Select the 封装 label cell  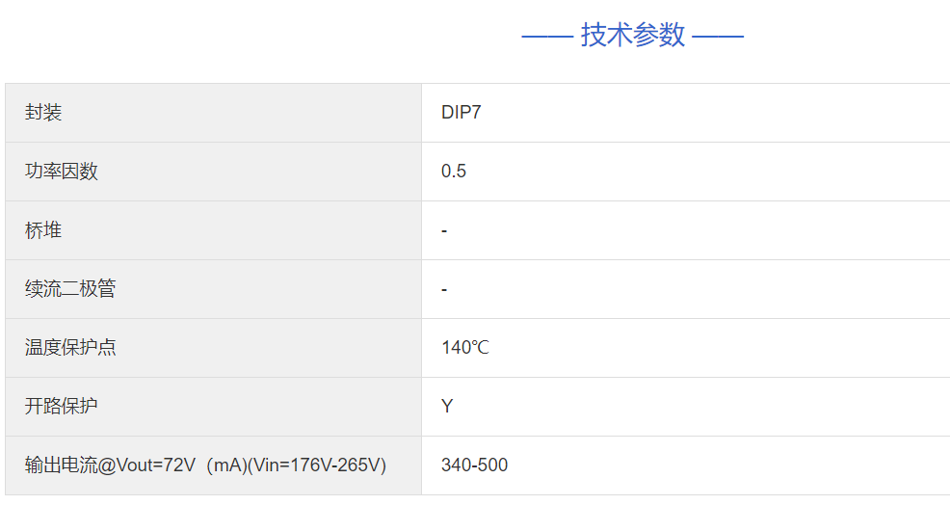click(43, 113)
